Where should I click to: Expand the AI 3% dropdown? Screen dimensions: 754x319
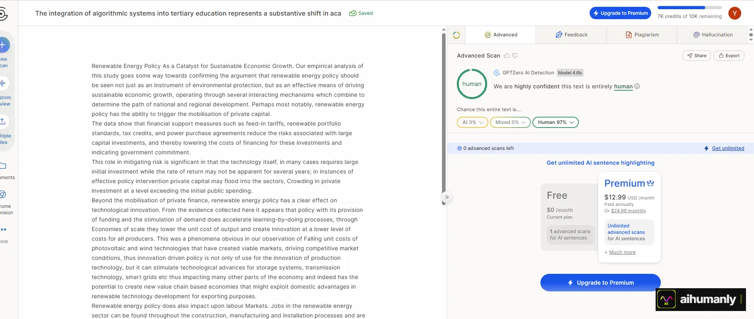tap(472, 122)
